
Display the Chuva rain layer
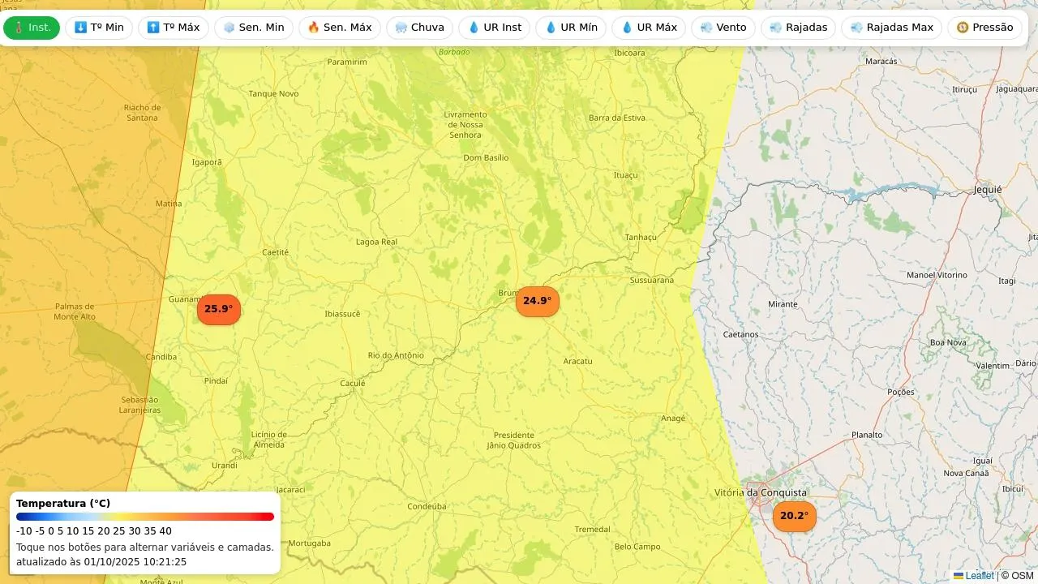coord(419,28)
